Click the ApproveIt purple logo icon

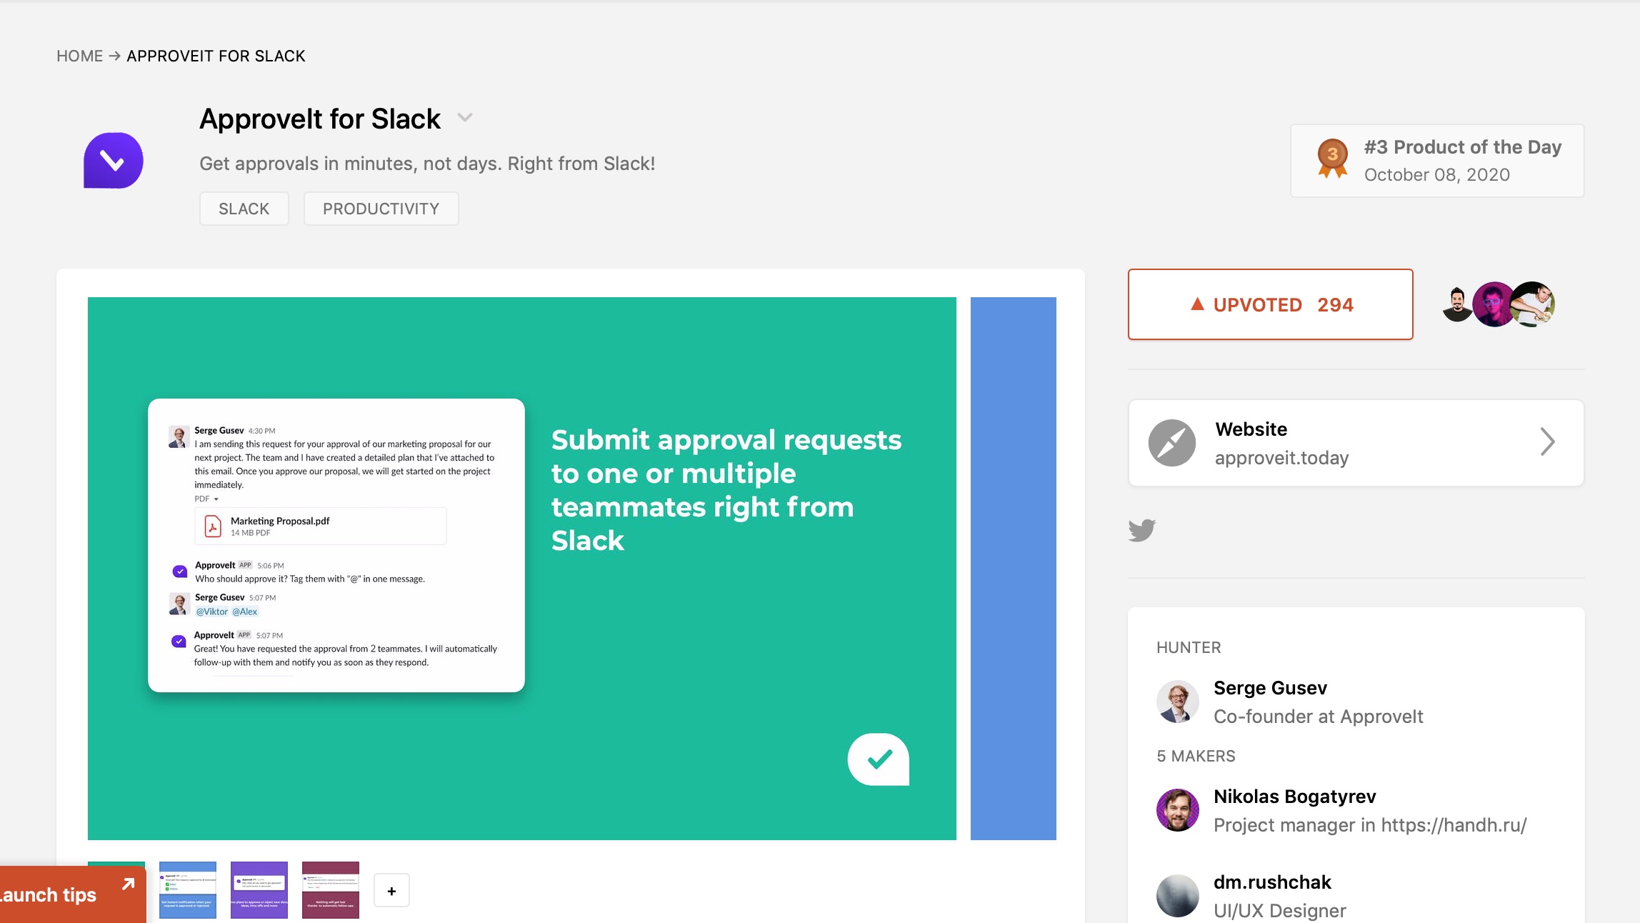[x=113, y=160]
